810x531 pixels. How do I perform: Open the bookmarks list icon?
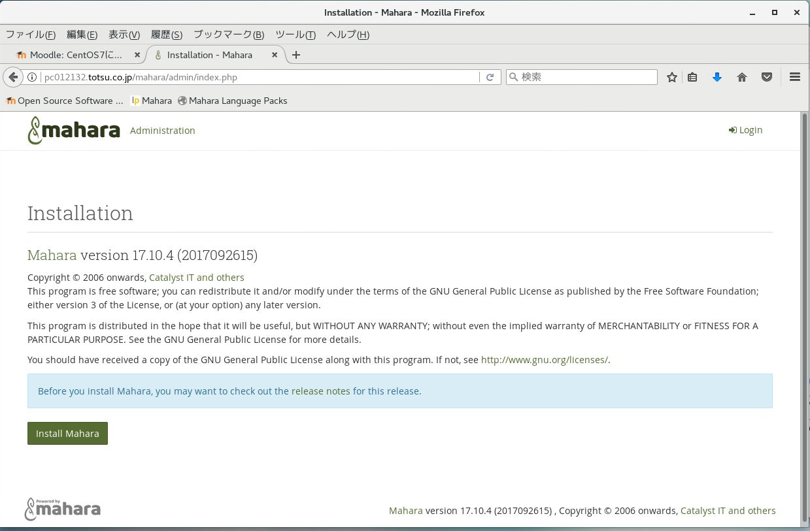coord(692,77)
